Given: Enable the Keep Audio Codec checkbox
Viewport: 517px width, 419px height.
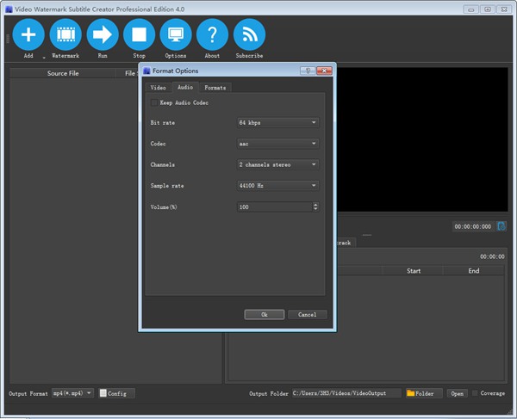Looking at the screenshot, I should coord(154,102).
